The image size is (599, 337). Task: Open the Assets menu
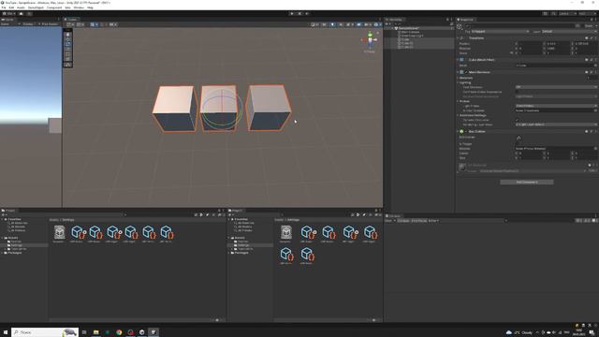pyautogui.click(x=21, y=7)
